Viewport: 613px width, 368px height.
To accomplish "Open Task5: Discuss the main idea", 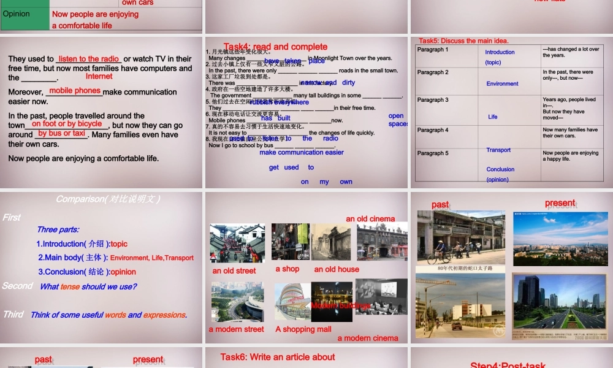I will coord(464,40).
